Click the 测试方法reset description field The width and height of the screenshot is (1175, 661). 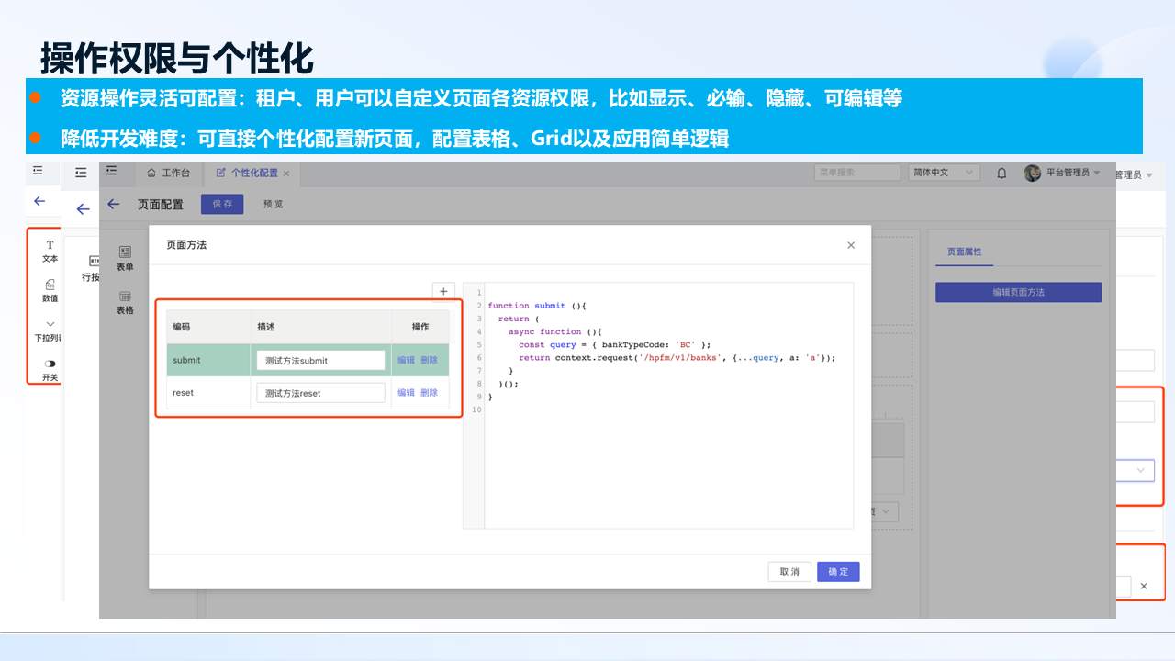point(320,392)
